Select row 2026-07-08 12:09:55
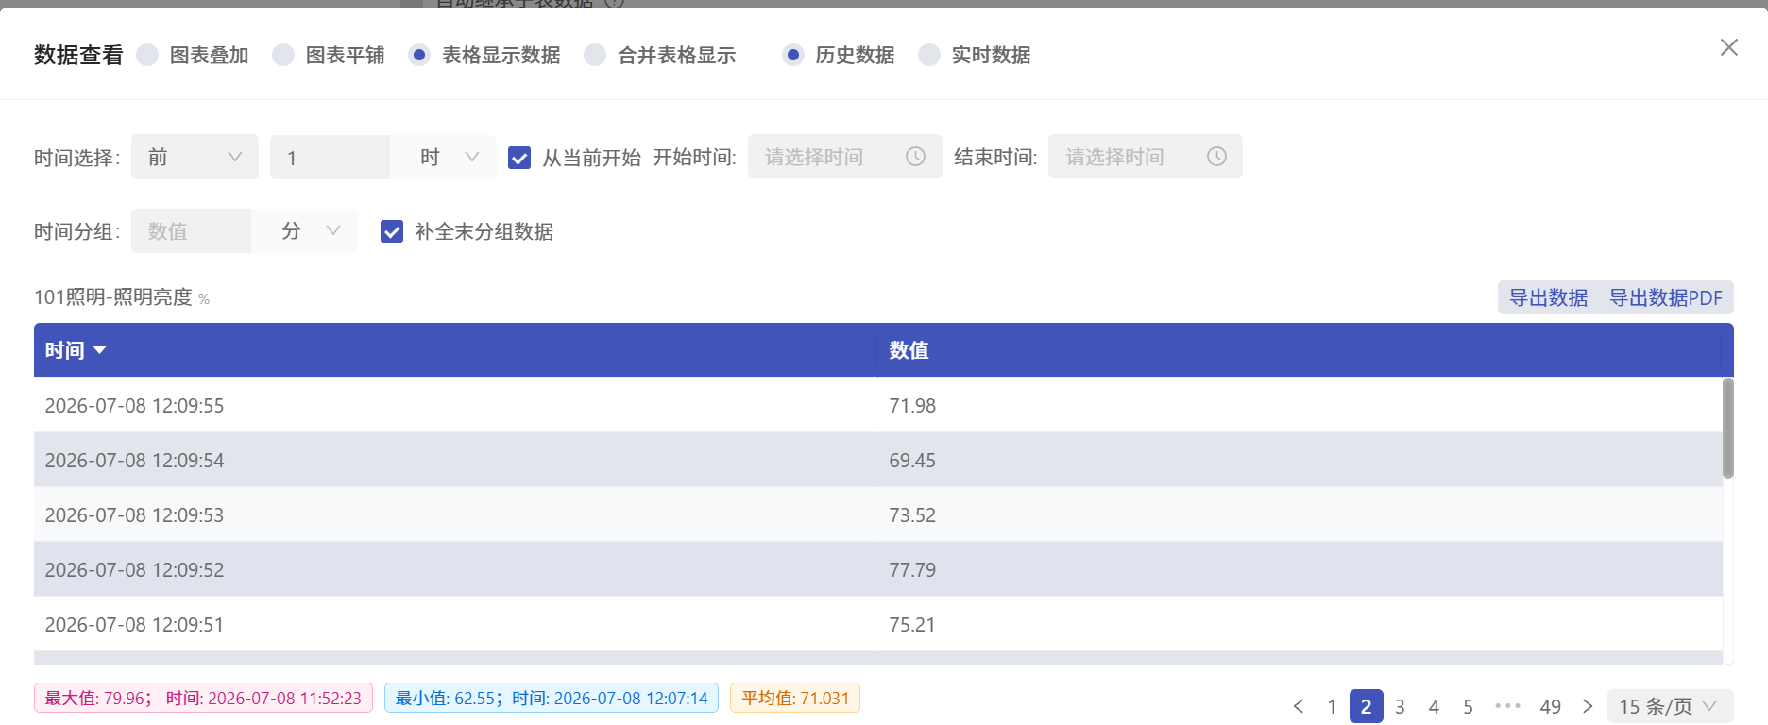The height and width of the screenshot is (725, 1768). pos(878,405)
